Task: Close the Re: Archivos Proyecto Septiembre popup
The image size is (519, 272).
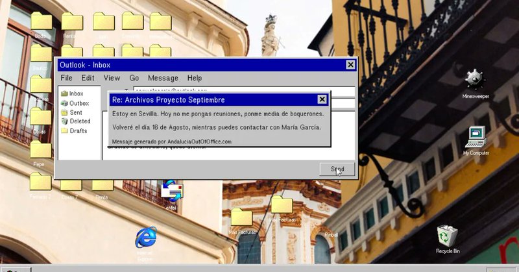Action: point(322,99)
